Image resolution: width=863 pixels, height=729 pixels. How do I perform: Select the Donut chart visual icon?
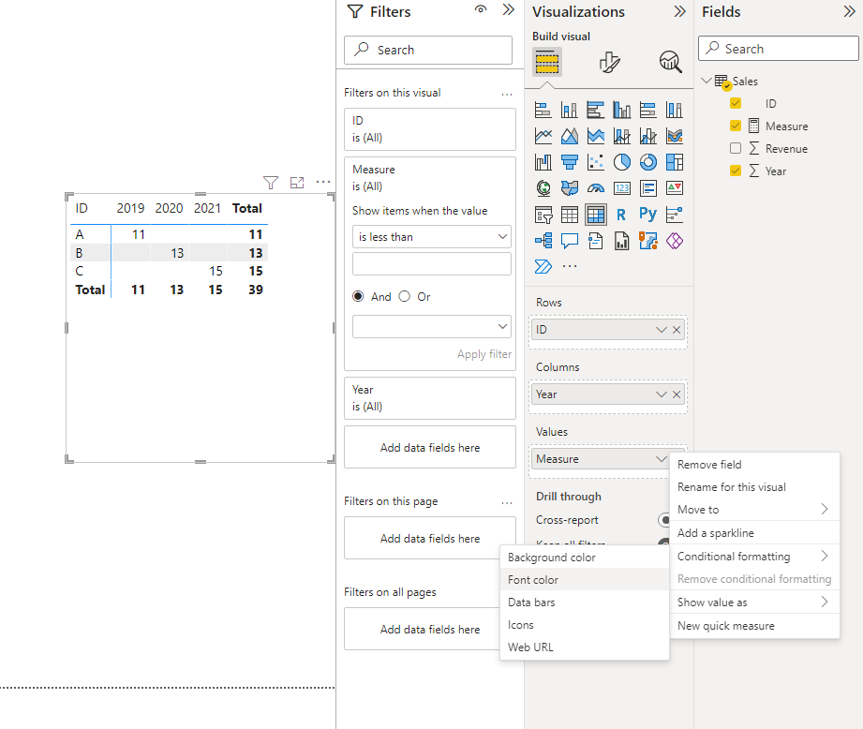click(648, 162)
